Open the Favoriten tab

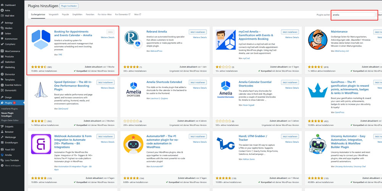click(x=90, y=14)
